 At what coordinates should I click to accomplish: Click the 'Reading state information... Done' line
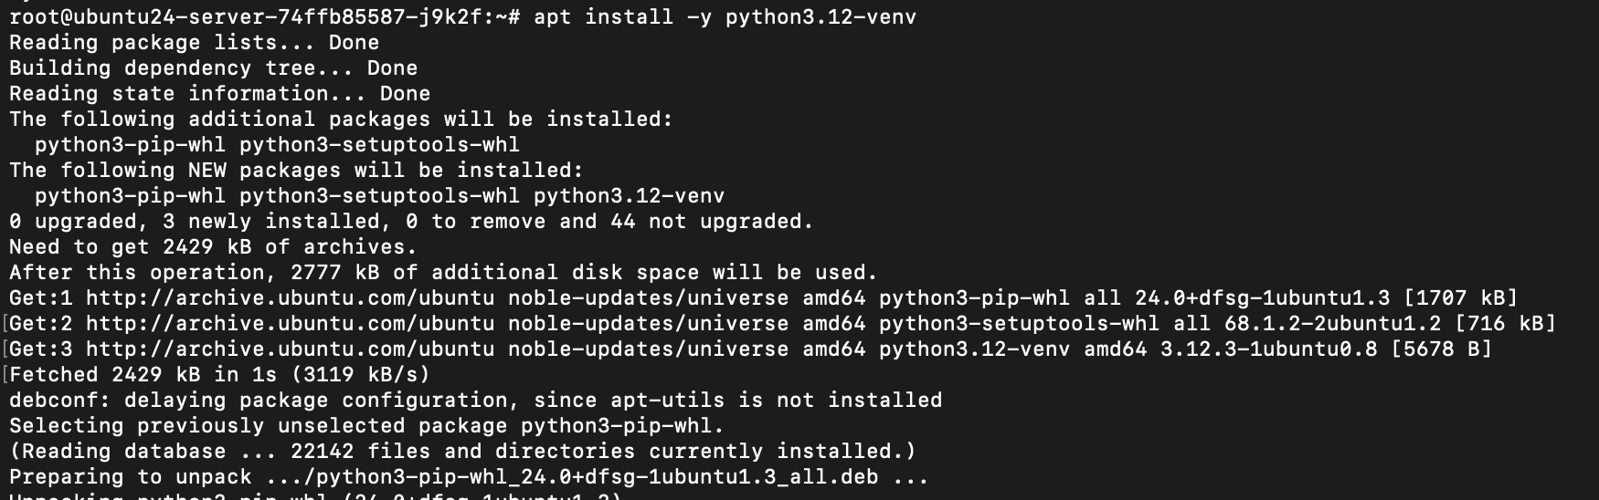(x=219, y=94)
